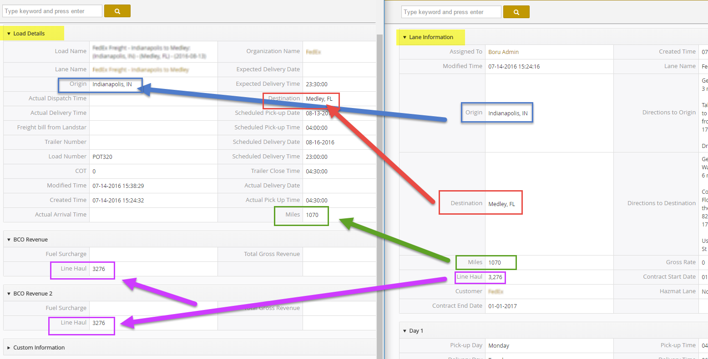
Task: Select Line Haul 3276 under BCO Revenue 2
Action: click(99, 323)
